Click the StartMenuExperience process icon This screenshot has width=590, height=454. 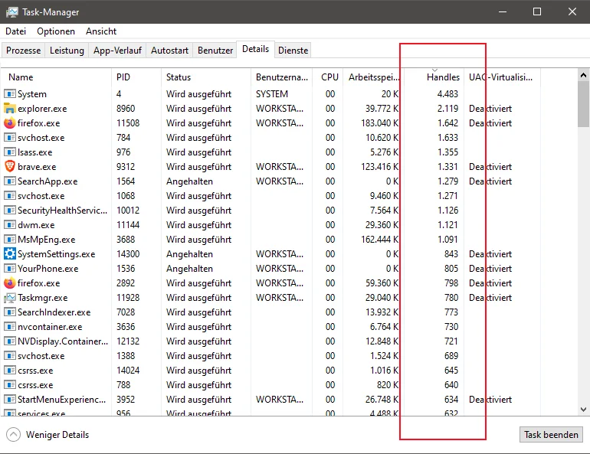(10, 400)
